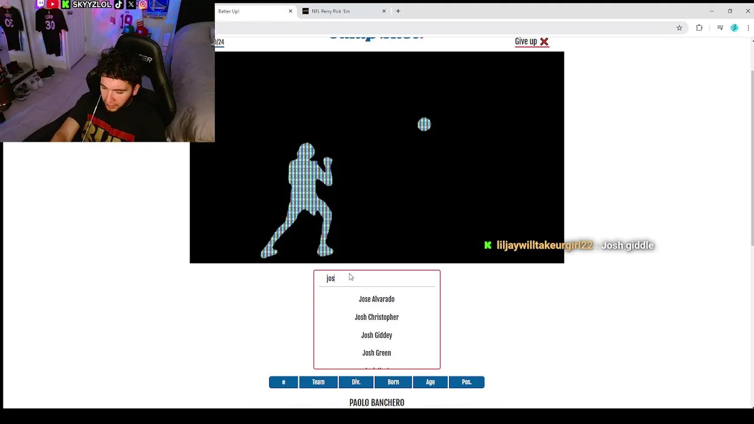The image size is (754, 424).
Task: Click the YouTube icon in stream overlay
Action: 52,4
